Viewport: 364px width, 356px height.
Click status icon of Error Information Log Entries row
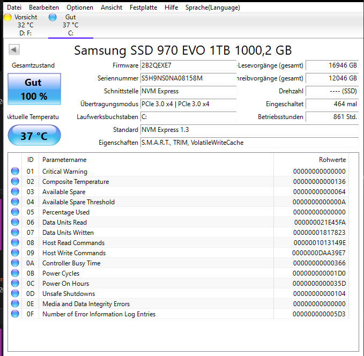tap(15, 314)
